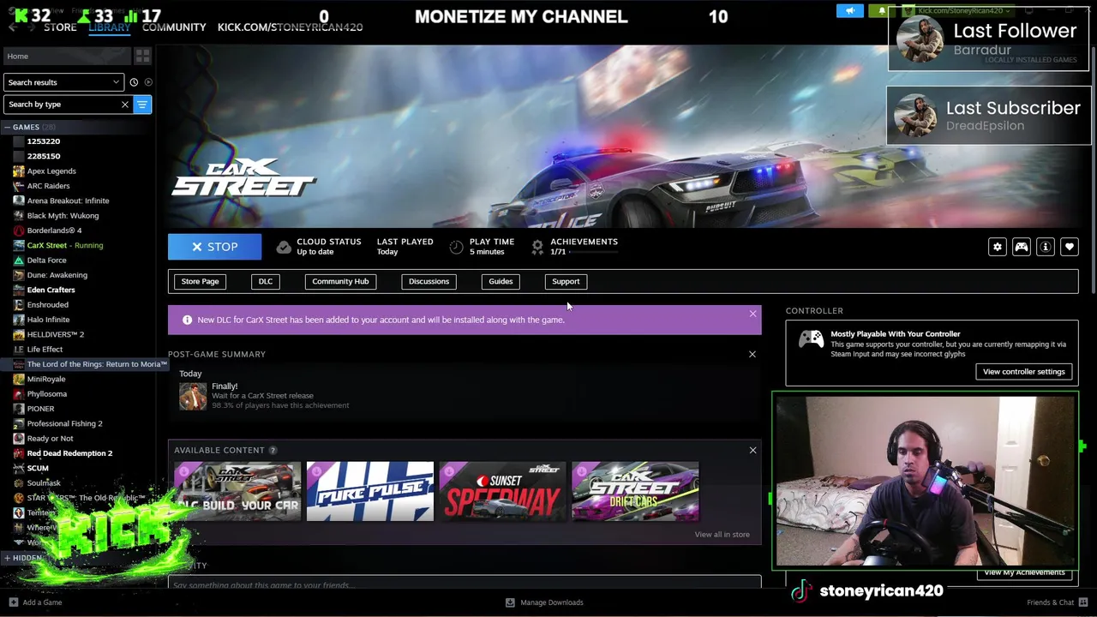Open the announcements megaphone icon
Viewport: 1097px width, 617px height.
coord(849,11)
